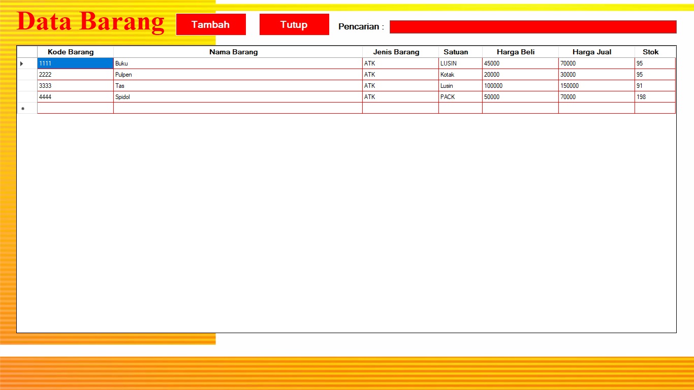The image size is (694, 390).
Task: Select the Kotak unit cell
Action: 460,75
